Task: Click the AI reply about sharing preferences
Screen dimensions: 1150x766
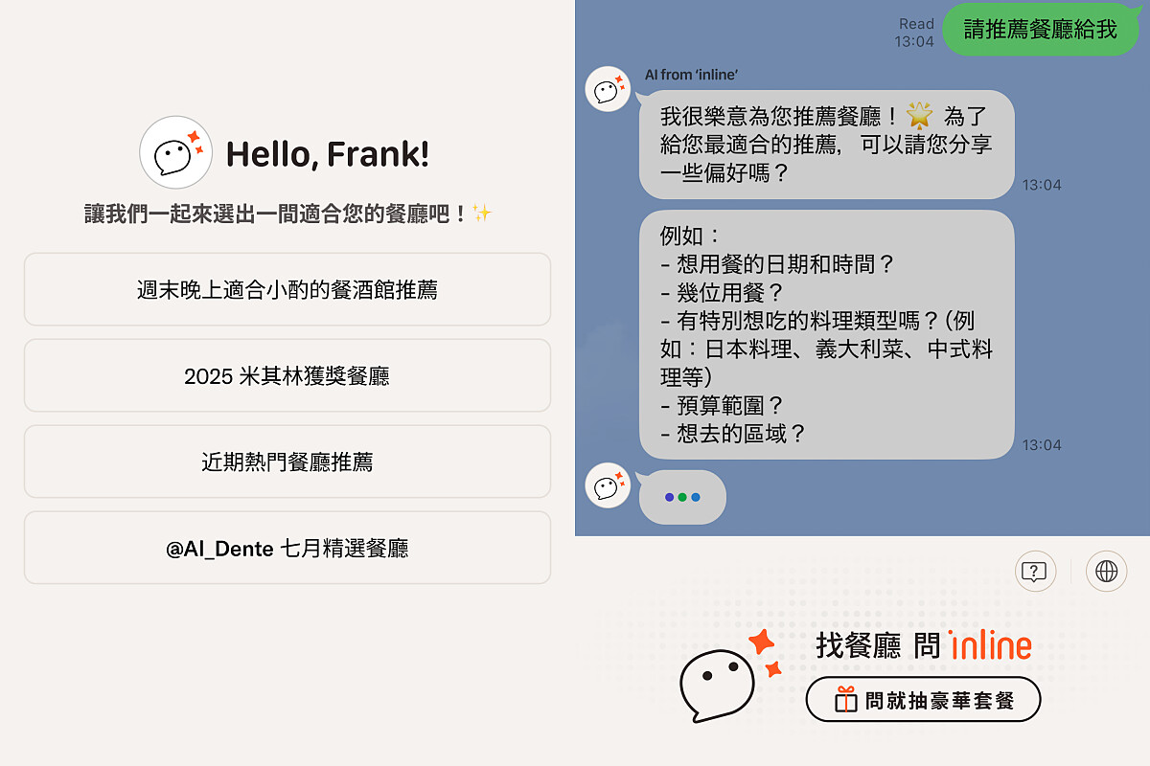Action: coord(826,145)
